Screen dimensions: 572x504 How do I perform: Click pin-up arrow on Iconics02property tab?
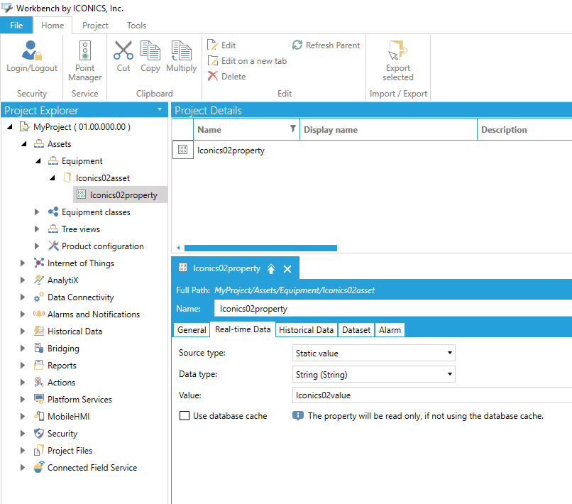click(x=271, y=269)
